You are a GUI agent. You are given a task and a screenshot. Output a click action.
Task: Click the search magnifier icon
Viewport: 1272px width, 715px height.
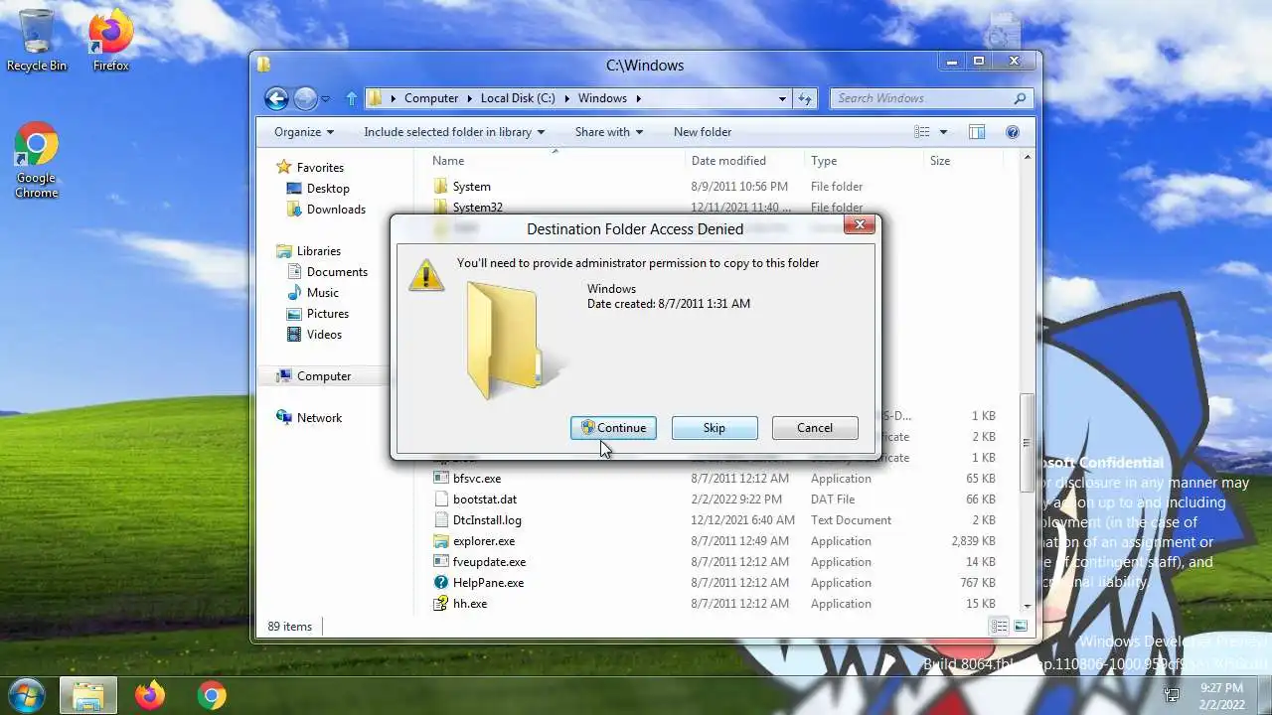click(x=1020, y=98)
